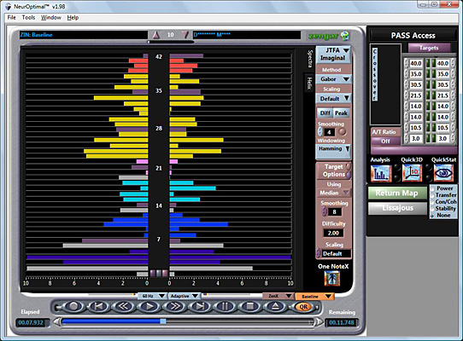Select the Transfer radio option

[432, 195]
